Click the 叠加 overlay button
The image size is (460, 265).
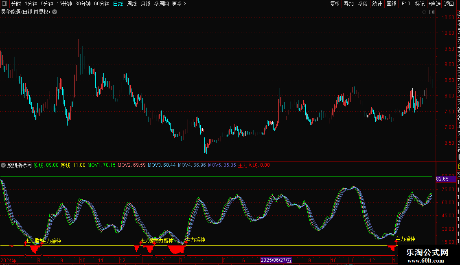(x=349, y=4)
